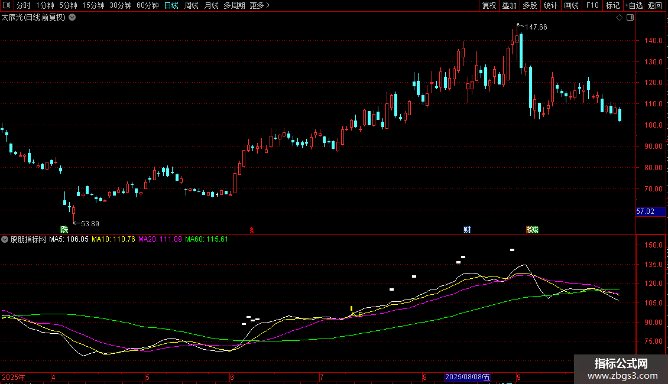This screenshot has width=668, height=384.
Task: Open the 统计 statistics tool
Action: [550, 5]
